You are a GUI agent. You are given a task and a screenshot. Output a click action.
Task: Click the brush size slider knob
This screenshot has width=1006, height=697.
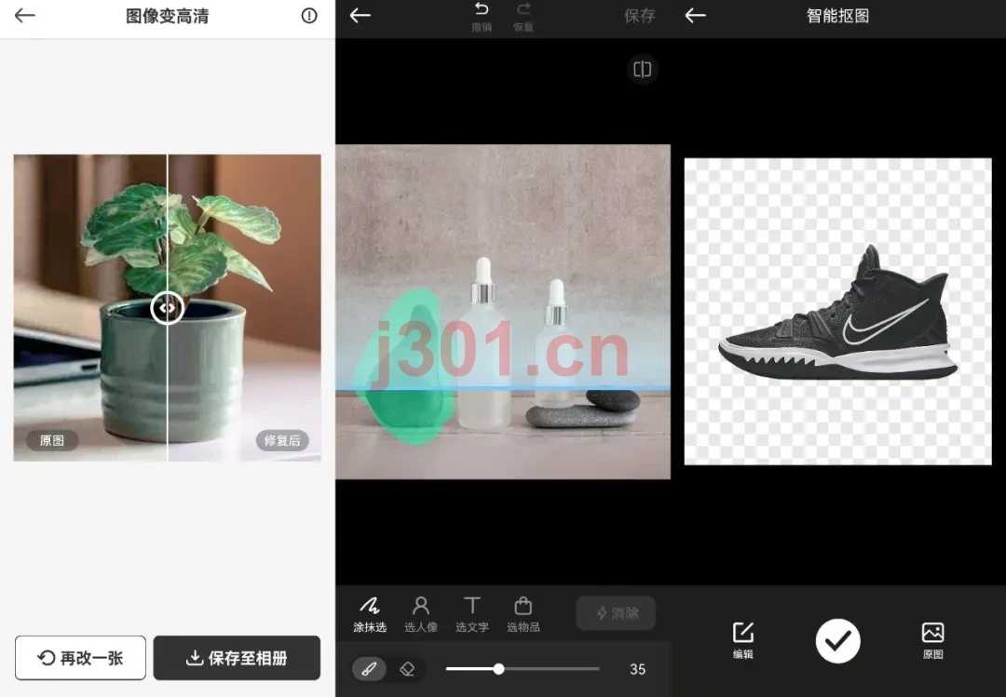498,669
